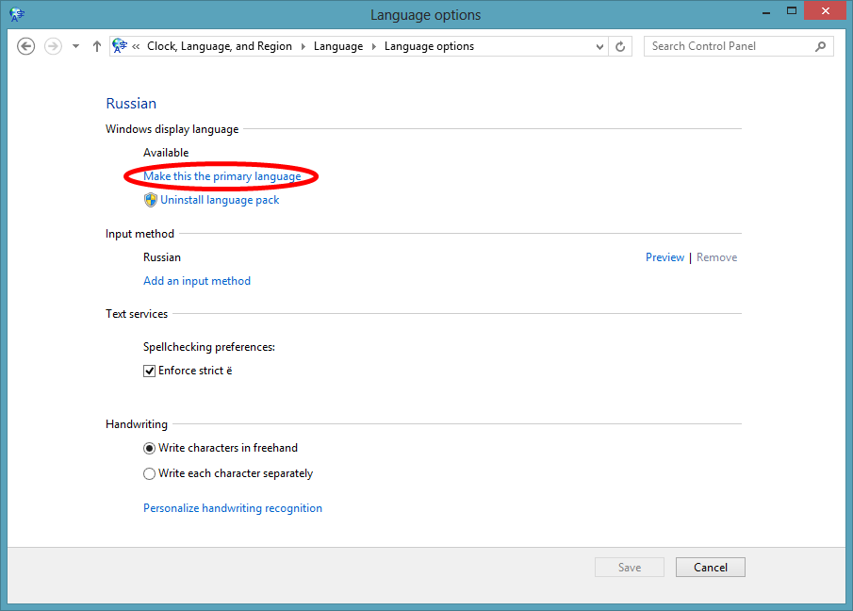The height and width of the screenshot is (611, 853).
Task: Click the search magnifier icon
Action: click(820, 46)
